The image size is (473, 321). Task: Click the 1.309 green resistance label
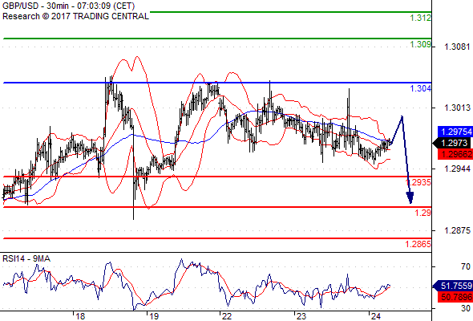click(421, 44)
